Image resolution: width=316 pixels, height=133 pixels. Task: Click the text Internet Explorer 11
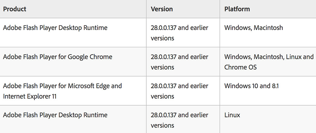click(x=30, y=96)
